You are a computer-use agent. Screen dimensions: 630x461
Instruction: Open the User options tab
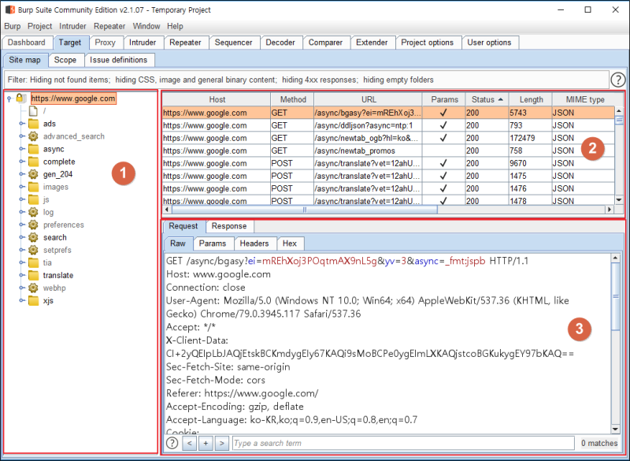(x=489, y=43)
